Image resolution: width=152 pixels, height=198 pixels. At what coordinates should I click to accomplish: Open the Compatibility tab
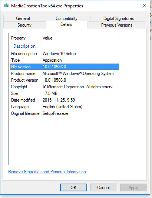click(x=66, y=18)
